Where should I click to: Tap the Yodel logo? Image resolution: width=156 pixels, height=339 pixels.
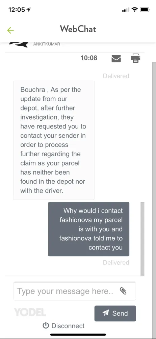pyautogui.click(x=30, y=313)
